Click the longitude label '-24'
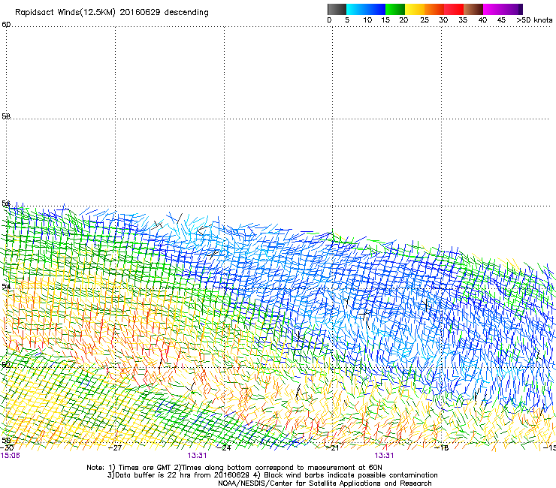556x488 pixels. coord(224,448)
